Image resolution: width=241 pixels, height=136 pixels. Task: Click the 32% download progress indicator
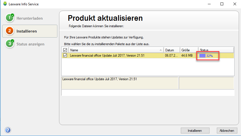pyautogui.click(x=206, y=56)
